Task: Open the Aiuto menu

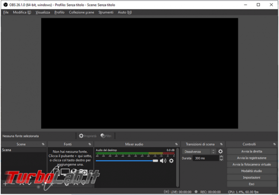Action: pos(125,12)
